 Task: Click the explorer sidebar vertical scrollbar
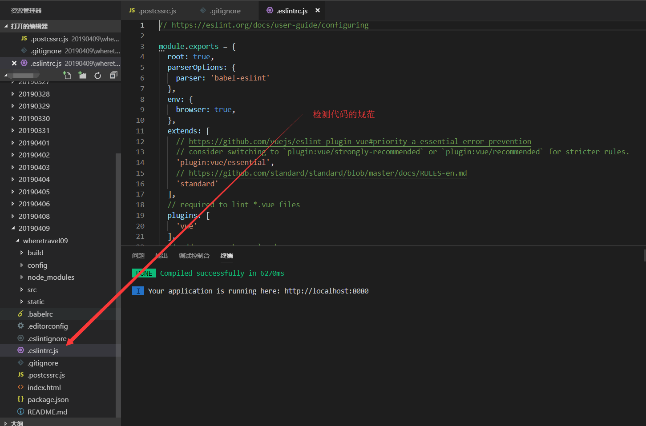tap(118, 285)
